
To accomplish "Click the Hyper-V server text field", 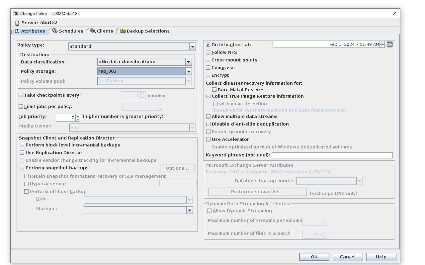I will coord(178,183).
